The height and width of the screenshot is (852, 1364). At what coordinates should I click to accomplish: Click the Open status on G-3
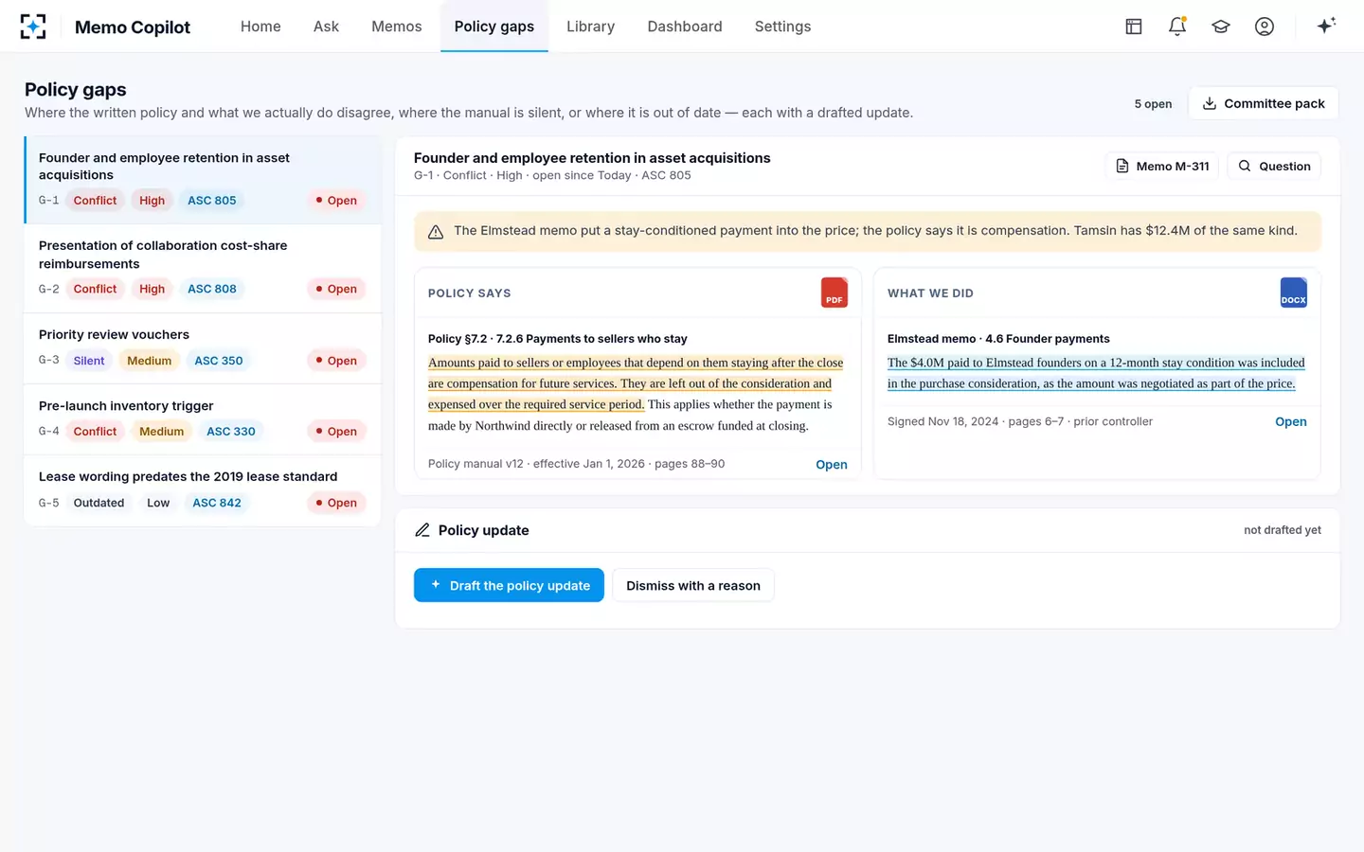point(336,361)
